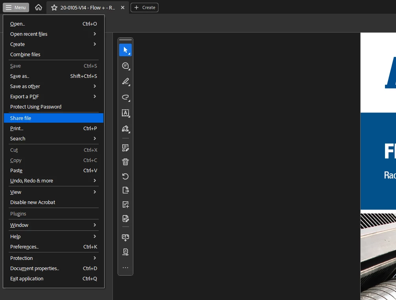The height and width of the screenshot is (300, 396).
Task: Expand the Export a PDF submenu
Action: tap(53, 96)
